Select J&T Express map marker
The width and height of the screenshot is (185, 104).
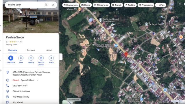coord(103,29)
